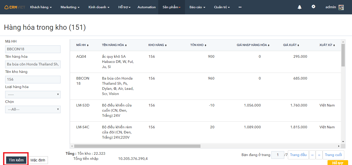
Task: Sort by Kho hàng column
Action: pos(157,45)
